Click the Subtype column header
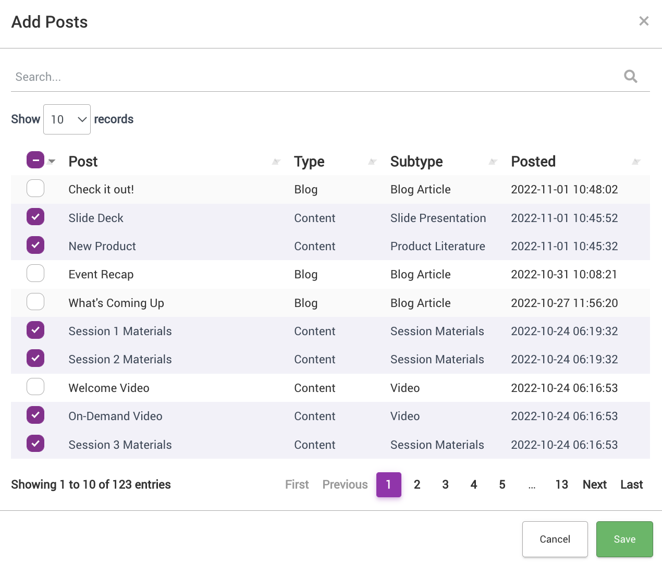 [x=416, y=162]
